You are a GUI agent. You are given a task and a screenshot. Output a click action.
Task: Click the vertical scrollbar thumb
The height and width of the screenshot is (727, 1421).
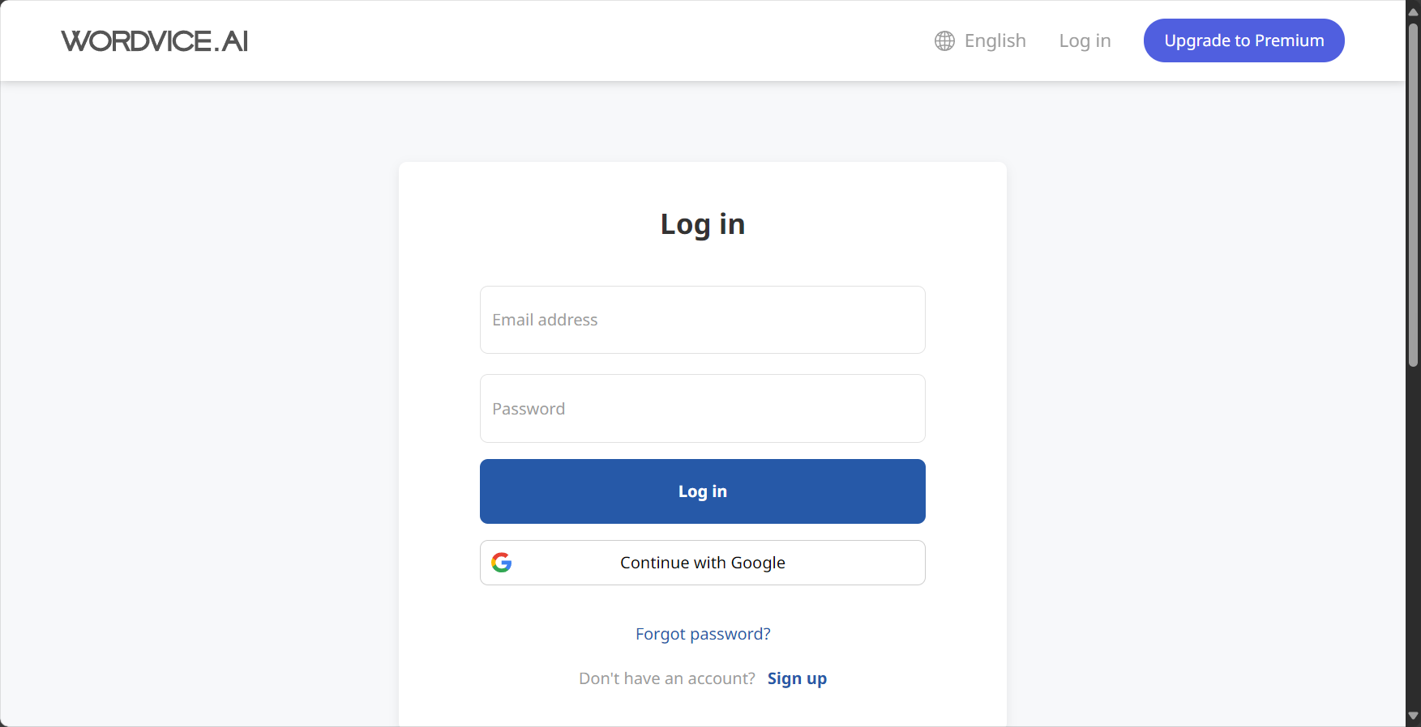coord(1413,194)
